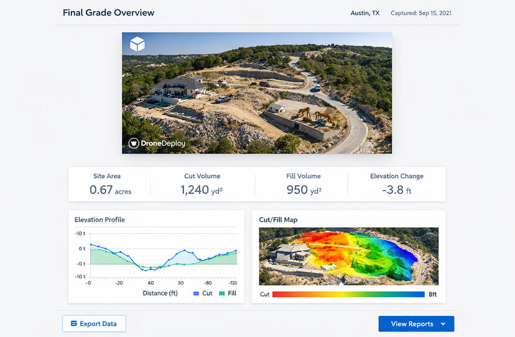
Task: Click the Elevation Profile chart heading
Action: pos(100,220)
